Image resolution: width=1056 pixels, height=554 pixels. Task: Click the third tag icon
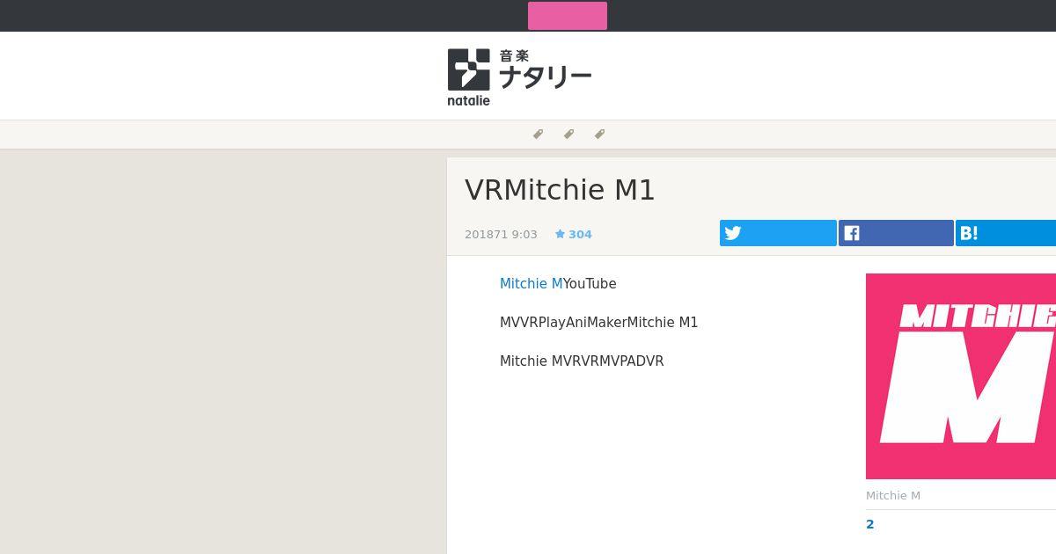[x=600, y=135]
